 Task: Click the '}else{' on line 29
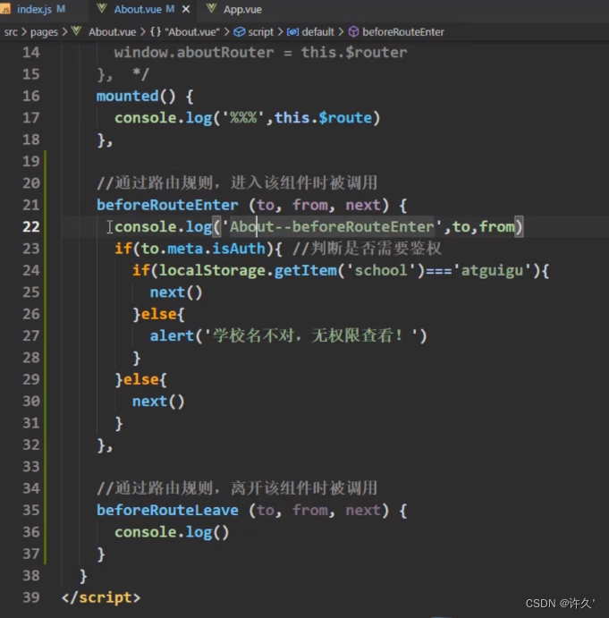[140, 379]
